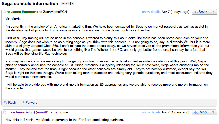Click the green chat status dot

click(9, 12)
